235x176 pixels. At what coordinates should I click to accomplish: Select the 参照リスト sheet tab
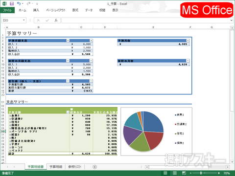[x=75, y=167]
